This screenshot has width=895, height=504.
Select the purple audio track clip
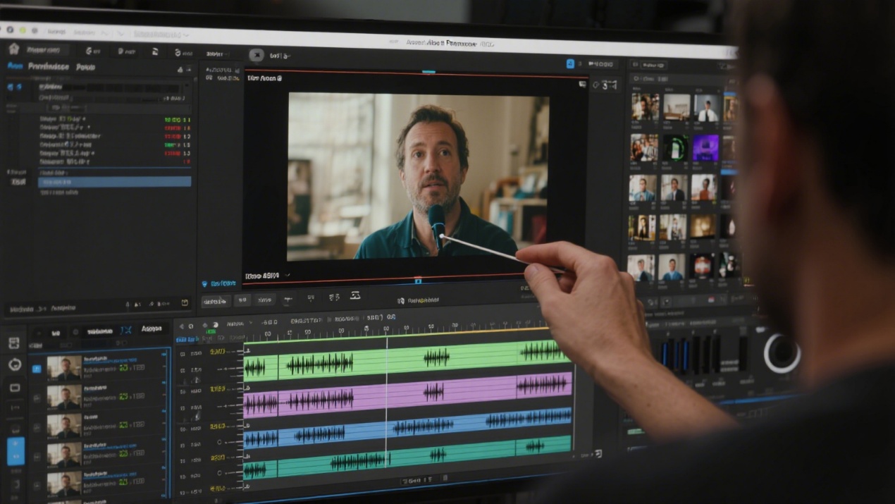coord(407,395)
